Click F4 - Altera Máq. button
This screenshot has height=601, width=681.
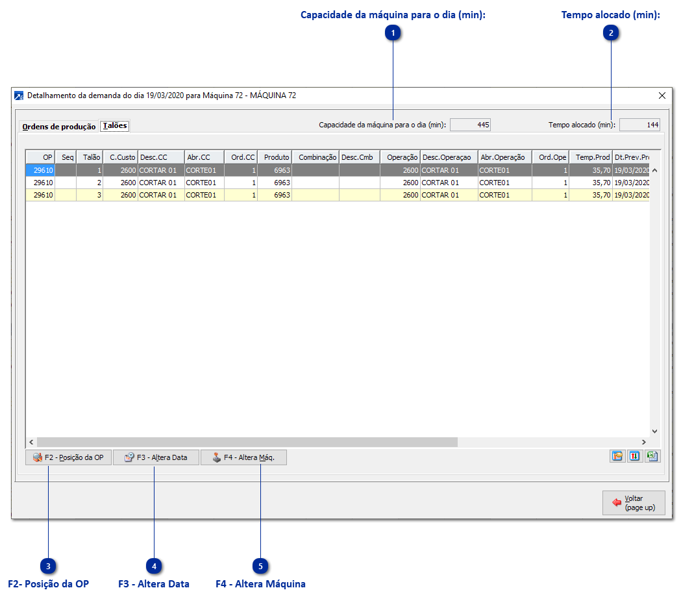243,457
